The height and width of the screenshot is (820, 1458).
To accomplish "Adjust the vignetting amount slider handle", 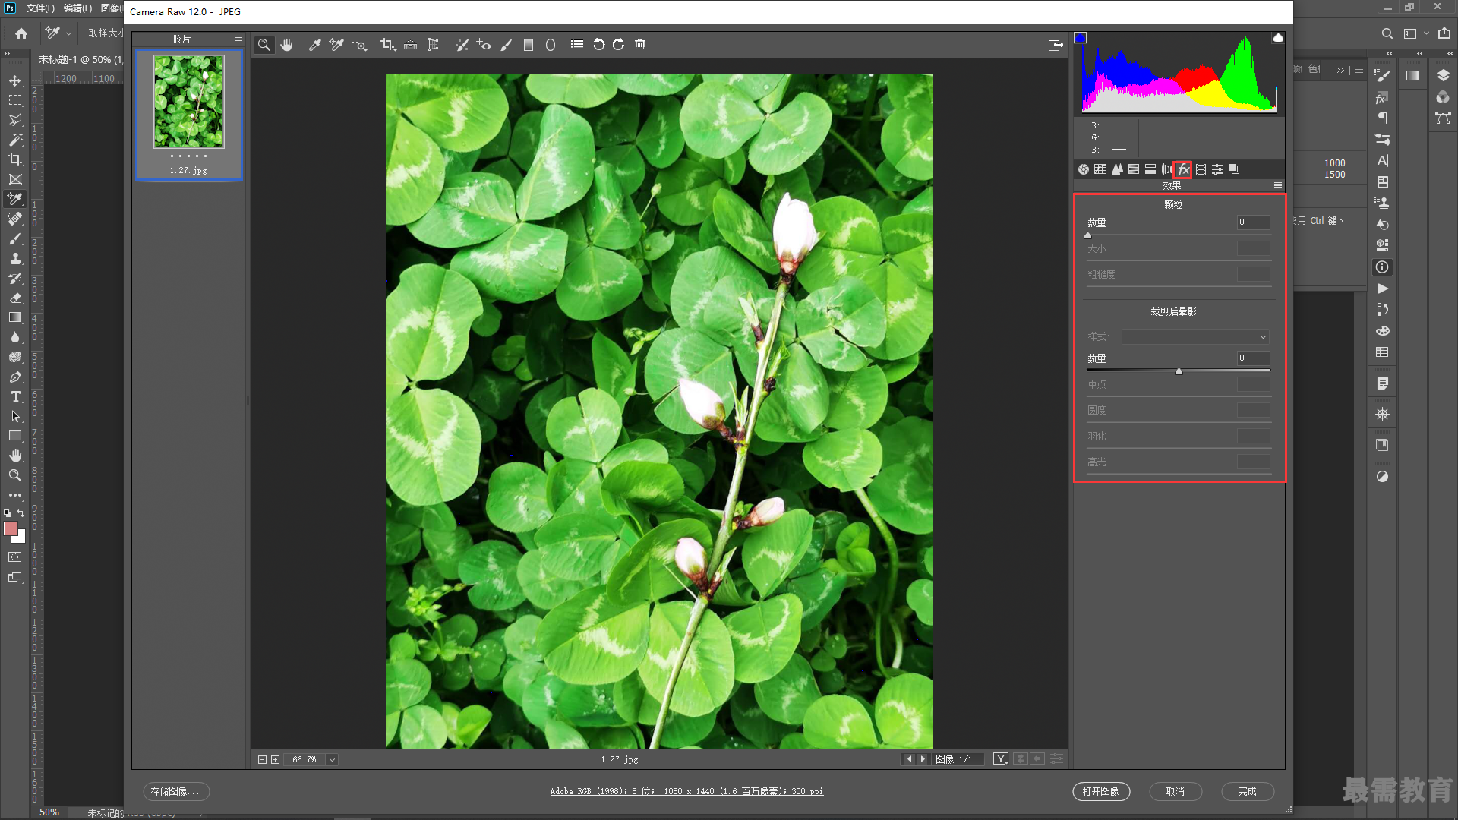I will tap(1179, 371).
